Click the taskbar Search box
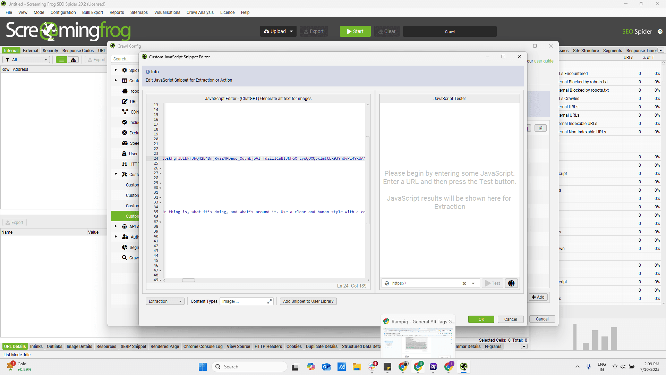The width and height of the screenshot is (666, 375). pyautogui.click(x=250, y=367)
